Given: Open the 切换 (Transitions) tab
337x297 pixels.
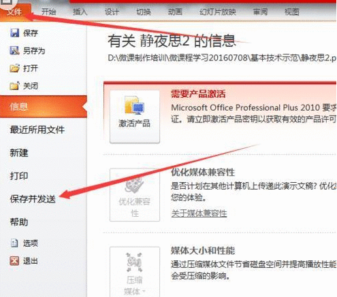Looking at the screenshot, I should click(x=144, y=12).
